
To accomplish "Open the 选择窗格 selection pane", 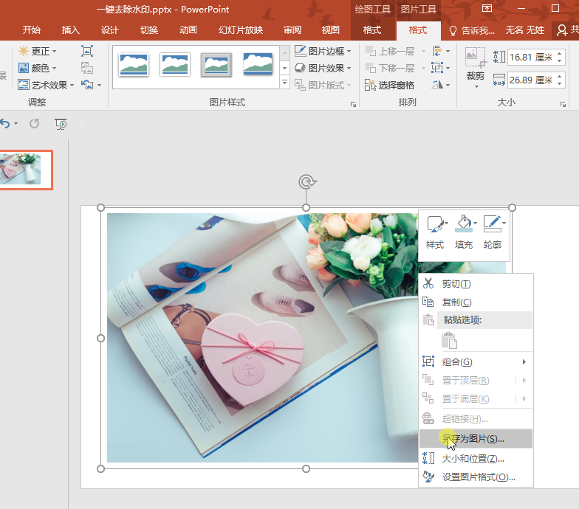I will click(x=389, y=86).
